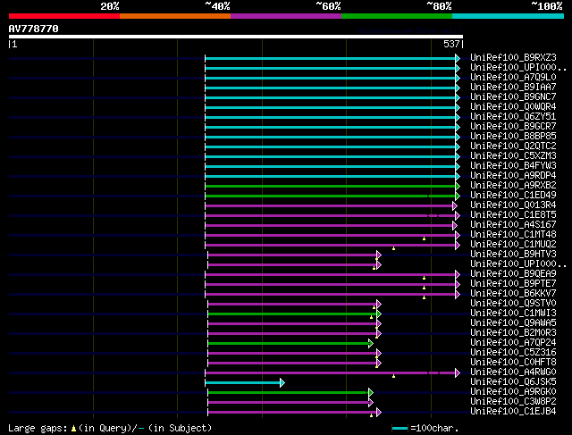Click the green ~80% identity legend segment
This screenshot has width=572, height=435.
click(x=397, y=16)
